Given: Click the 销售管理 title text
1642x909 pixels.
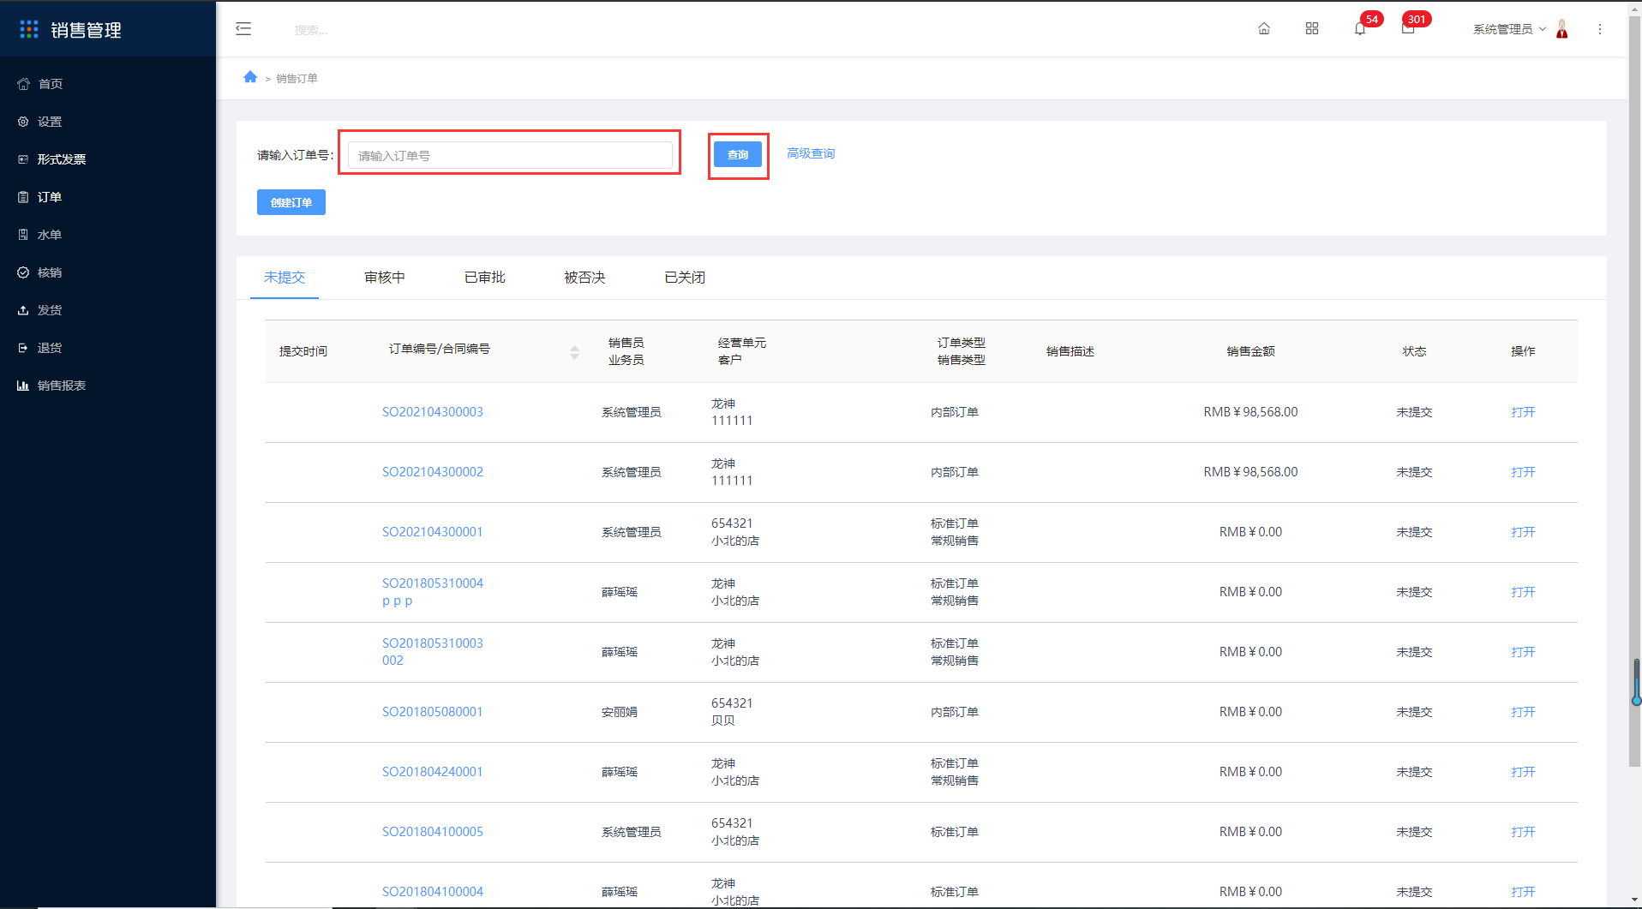Looking at the screenshot, I should coord(86,30).
